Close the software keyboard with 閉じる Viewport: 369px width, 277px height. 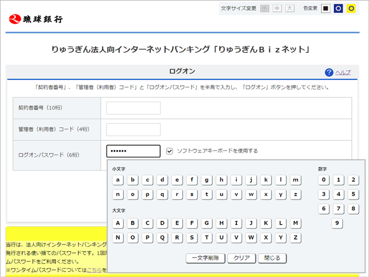[272, 258]
